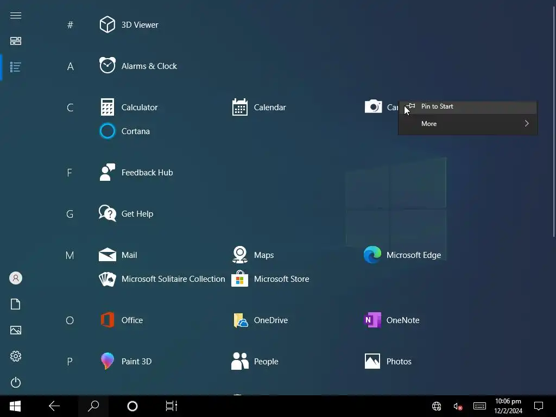Open the Maps app icon
This screenshot has height=417, width=556.
[239, 255]
